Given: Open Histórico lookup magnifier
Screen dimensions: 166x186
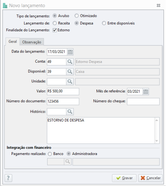Looking at the screenshot, I should (x=70, y=111).
